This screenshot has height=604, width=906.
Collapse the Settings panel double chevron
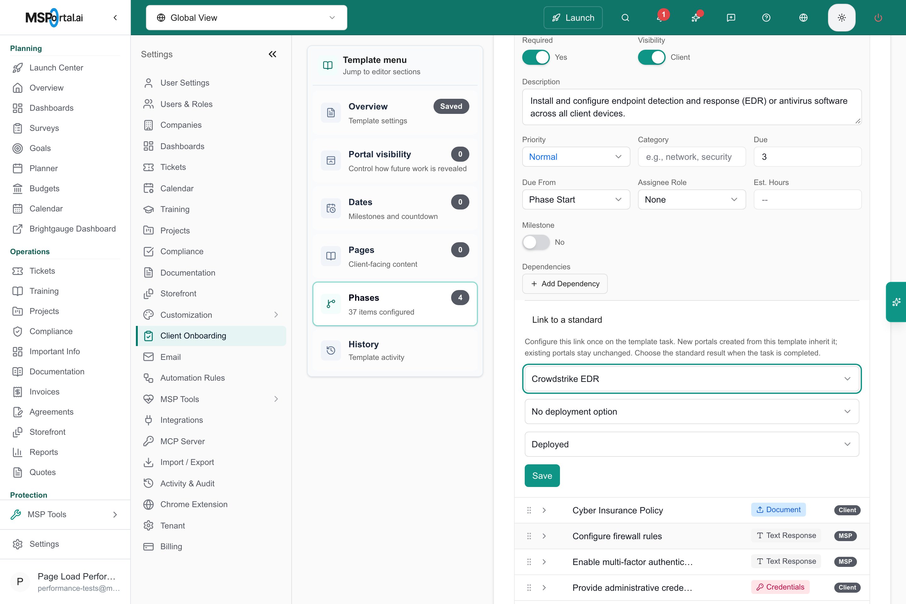pyautogui.click(x=272, y=54)
